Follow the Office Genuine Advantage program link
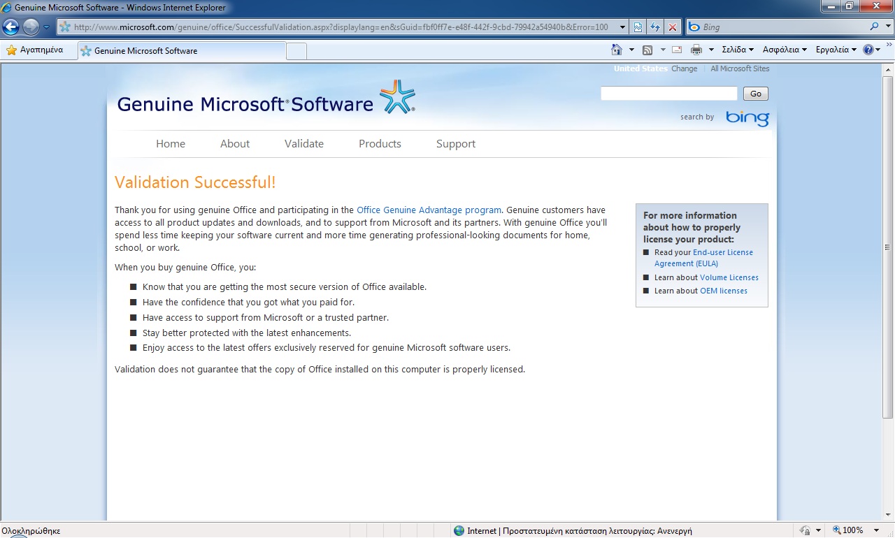Image resolution: width=895 pixels, height=538 pixels. click(429, 210)
